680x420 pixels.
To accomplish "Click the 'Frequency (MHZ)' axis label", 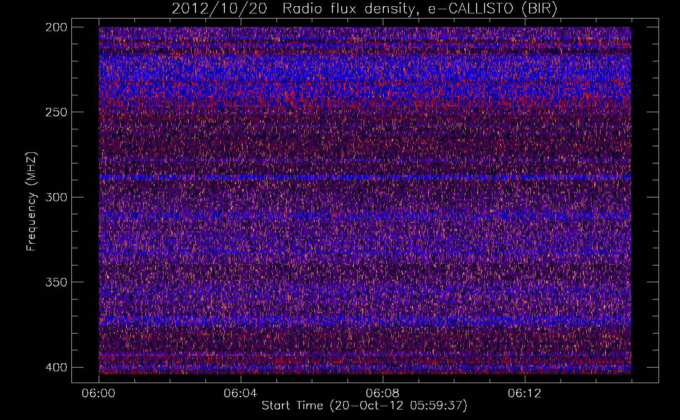I will [32, 201].
